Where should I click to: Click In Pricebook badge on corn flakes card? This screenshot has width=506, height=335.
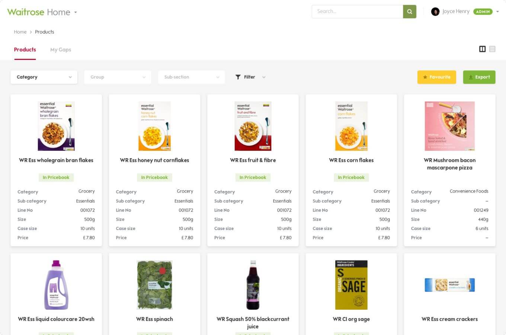(351, 177)
